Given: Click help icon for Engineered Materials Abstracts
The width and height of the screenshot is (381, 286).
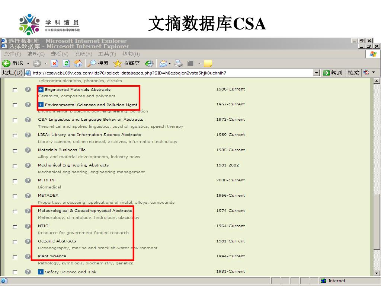Looking at the screenshot, I should click(x=28, y=89).
